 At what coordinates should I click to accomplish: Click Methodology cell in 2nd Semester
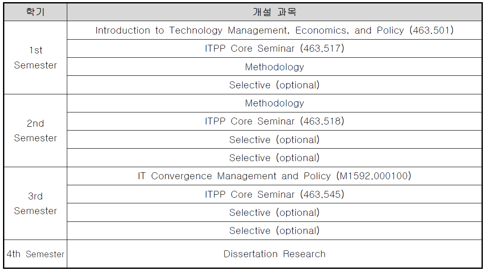(x=275, y=103)
